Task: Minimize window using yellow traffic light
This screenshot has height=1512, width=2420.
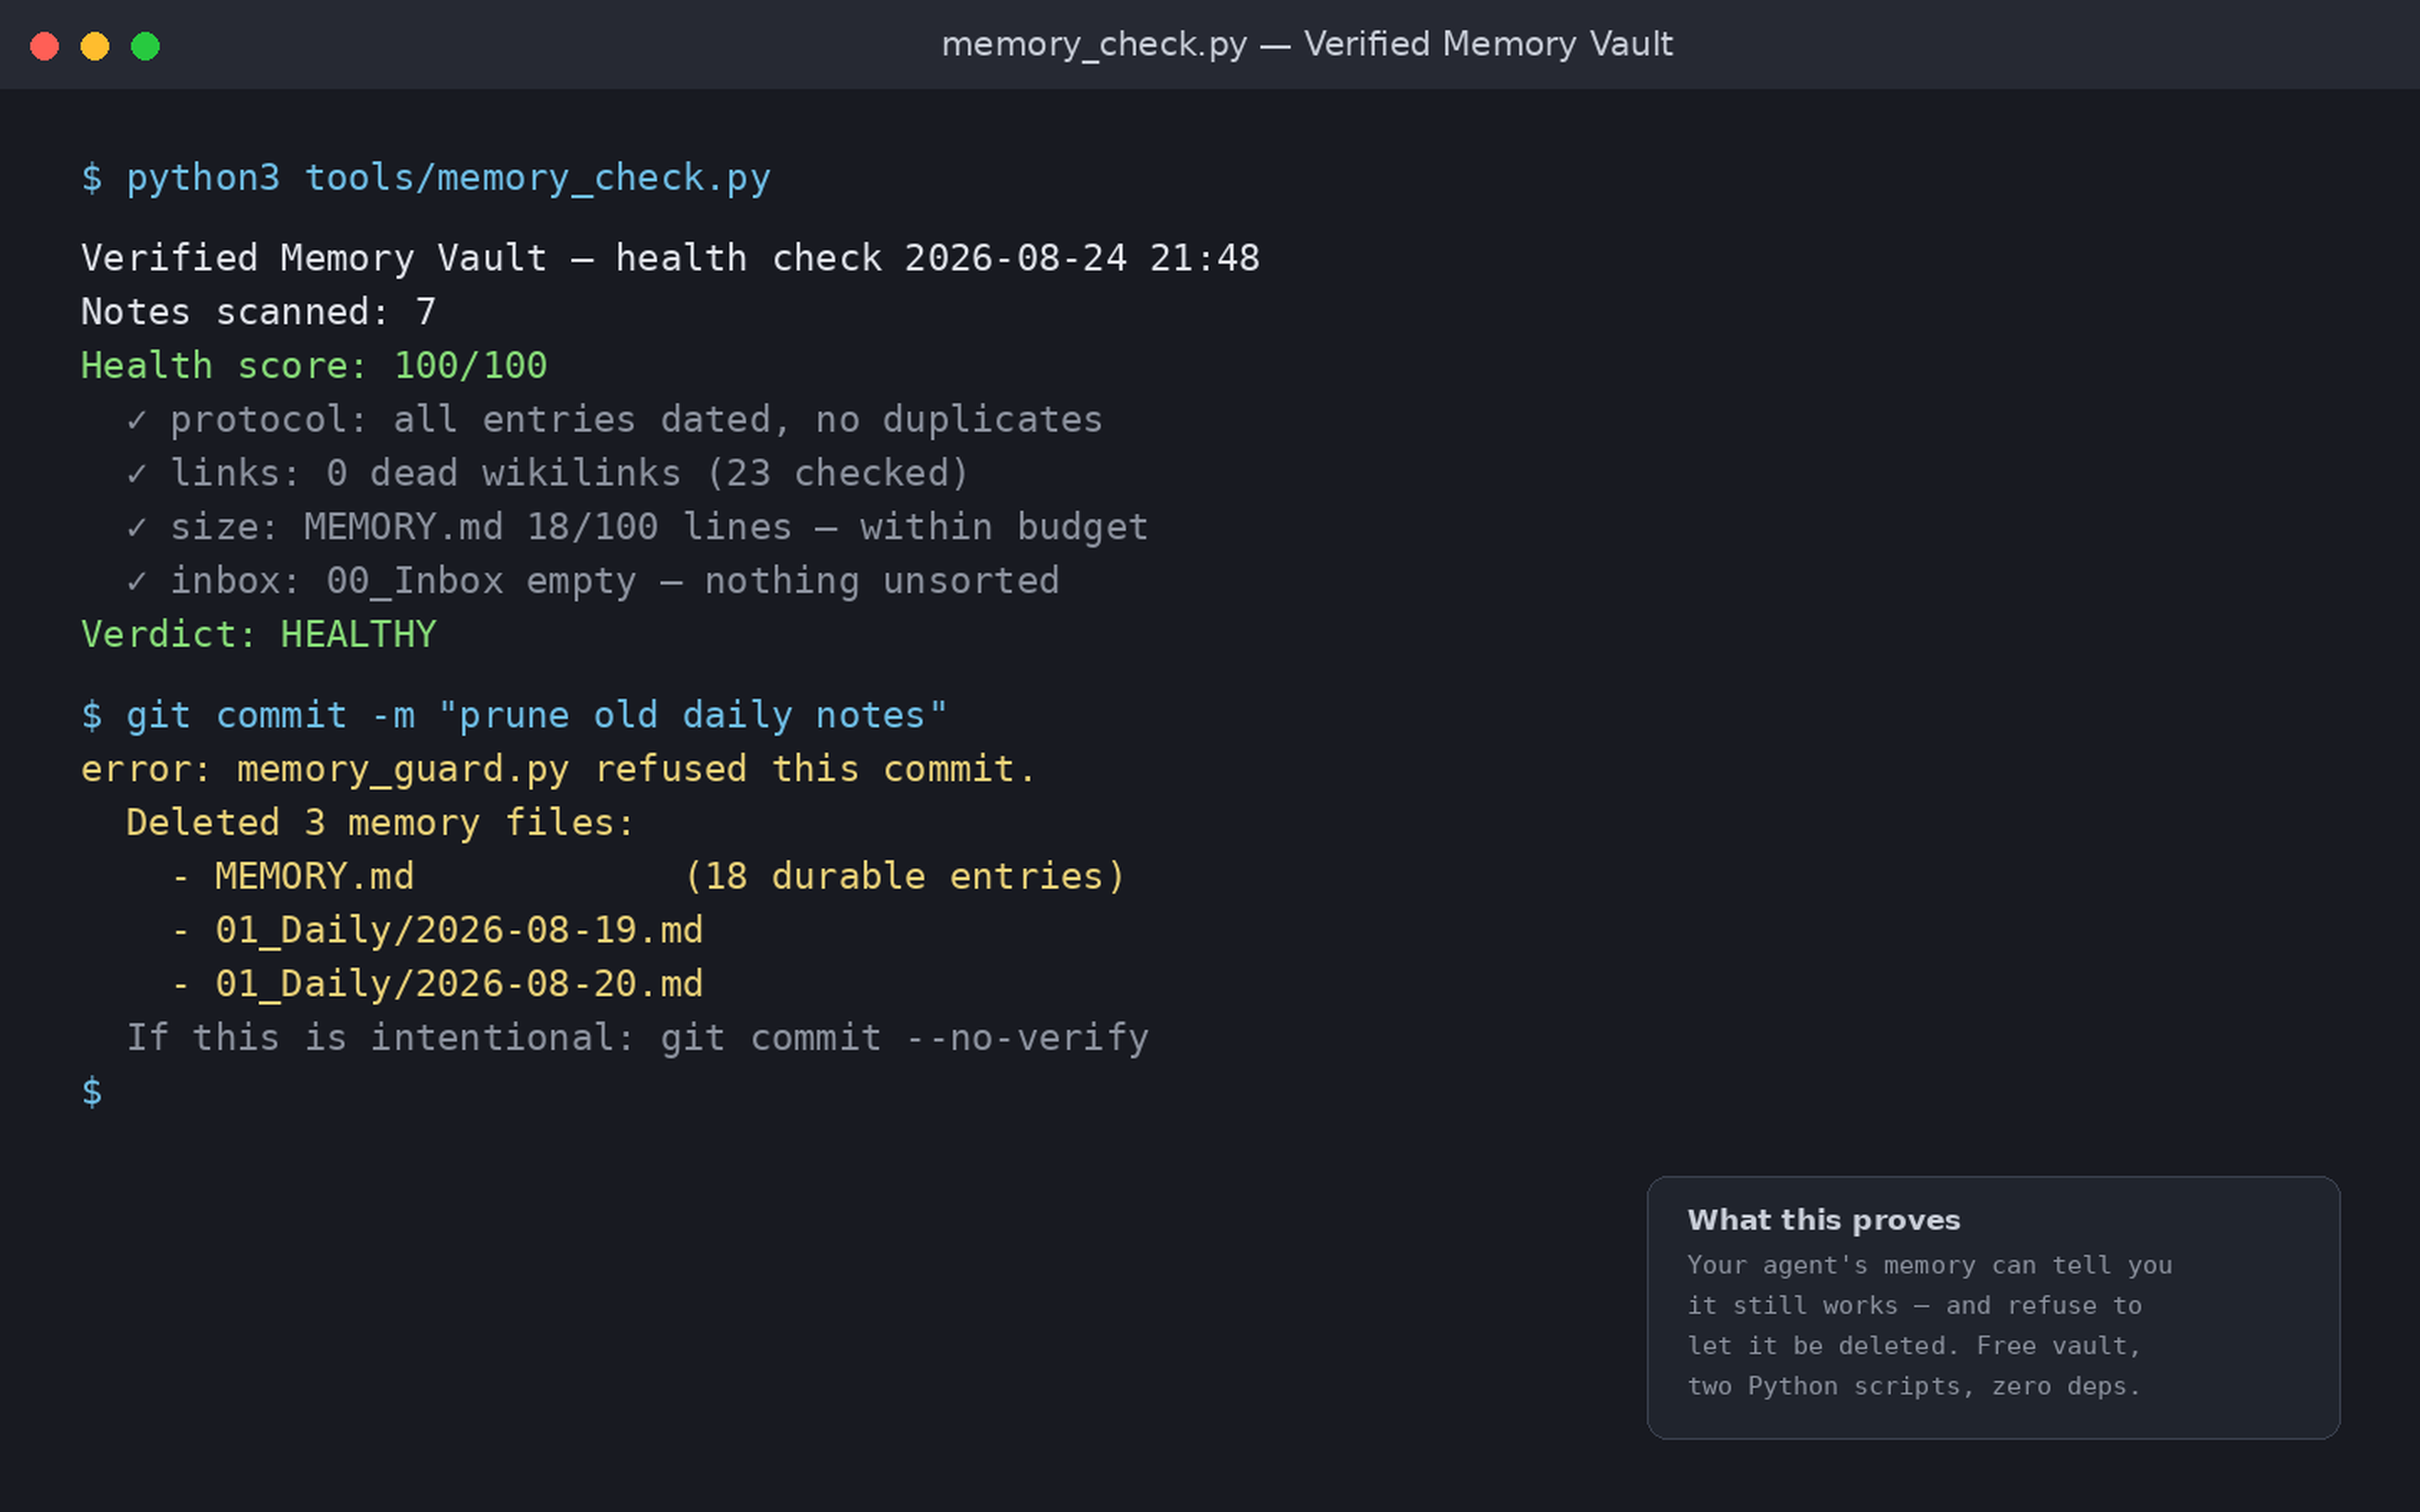Action: coord(95,46)
